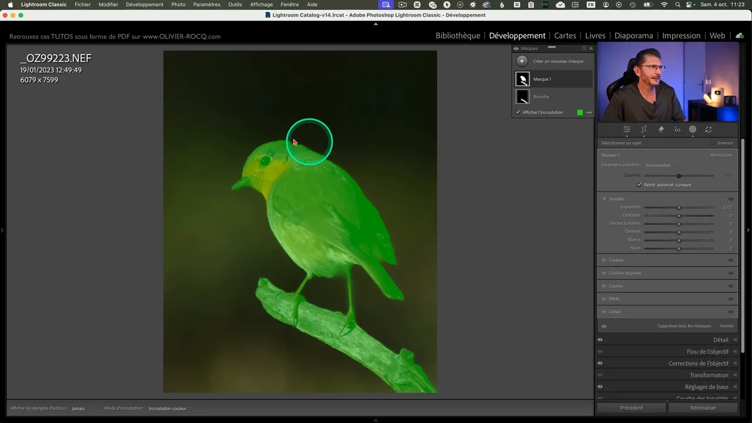Switch to the Bibliothèque module
The width and height of the screenshot is (752, 423).
(x=458, y=36)
